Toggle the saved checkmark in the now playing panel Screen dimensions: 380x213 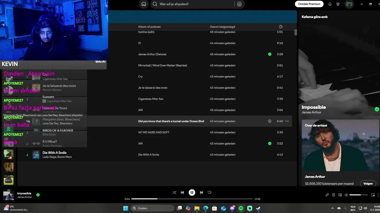(x=377, y=109)
